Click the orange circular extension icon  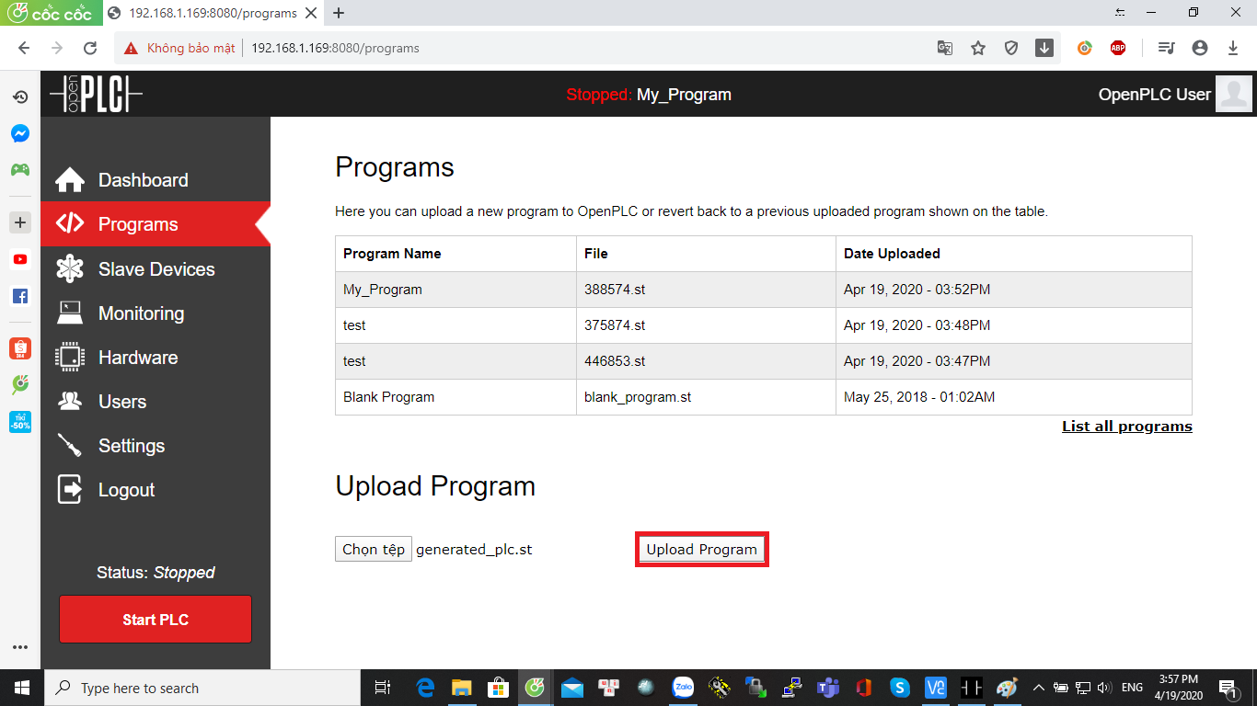1085,48
